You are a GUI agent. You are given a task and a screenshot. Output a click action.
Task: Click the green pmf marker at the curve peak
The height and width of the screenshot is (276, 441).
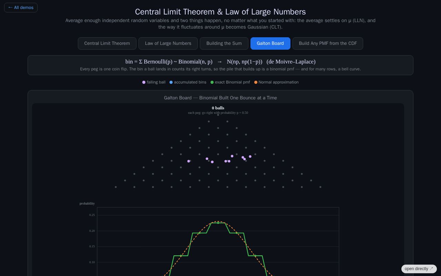click(x=218, y=223)
